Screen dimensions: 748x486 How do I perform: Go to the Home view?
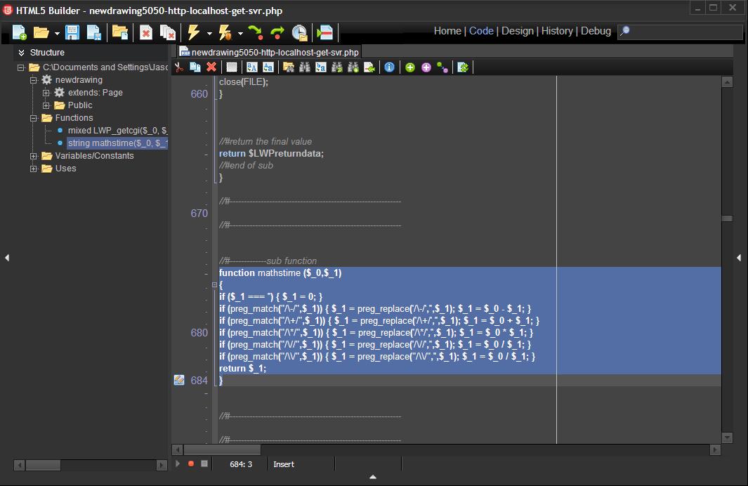pyautogui.click(x=447, y=31)
